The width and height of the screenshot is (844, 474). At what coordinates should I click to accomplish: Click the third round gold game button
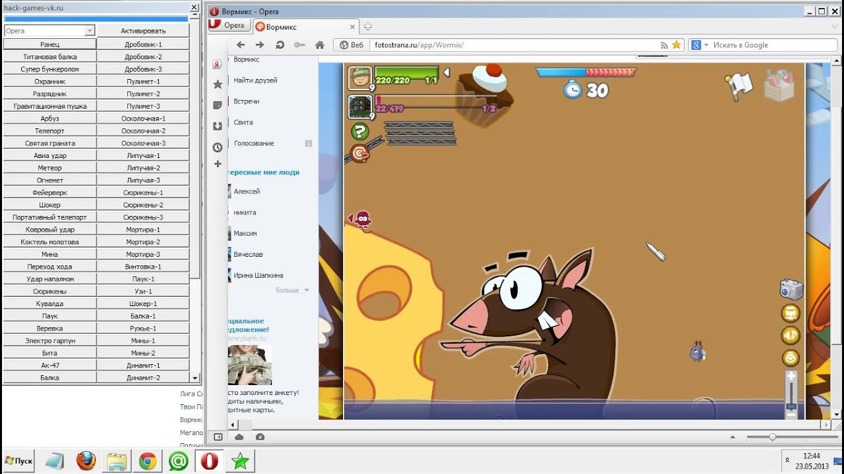791,357
